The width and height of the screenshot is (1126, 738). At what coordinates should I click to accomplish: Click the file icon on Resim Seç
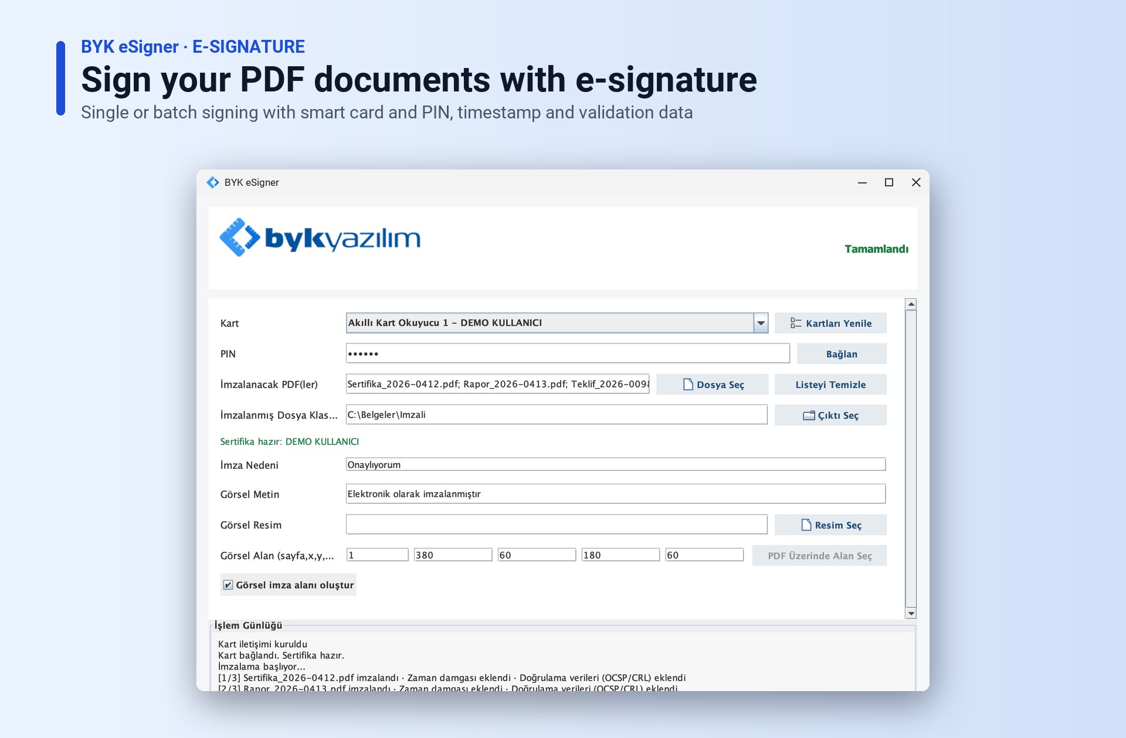806,525
